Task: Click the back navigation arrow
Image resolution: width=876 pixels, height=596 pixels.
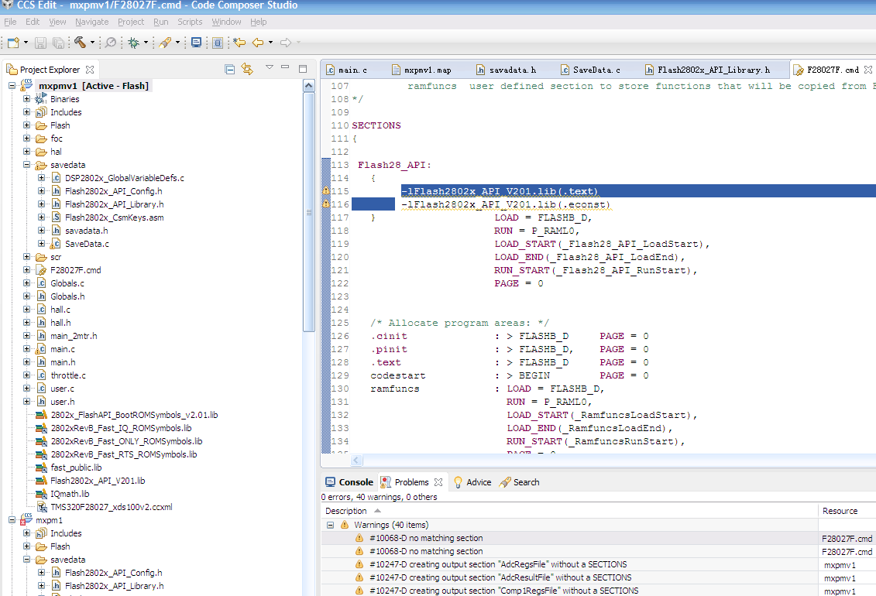Action: coord(258,43)
